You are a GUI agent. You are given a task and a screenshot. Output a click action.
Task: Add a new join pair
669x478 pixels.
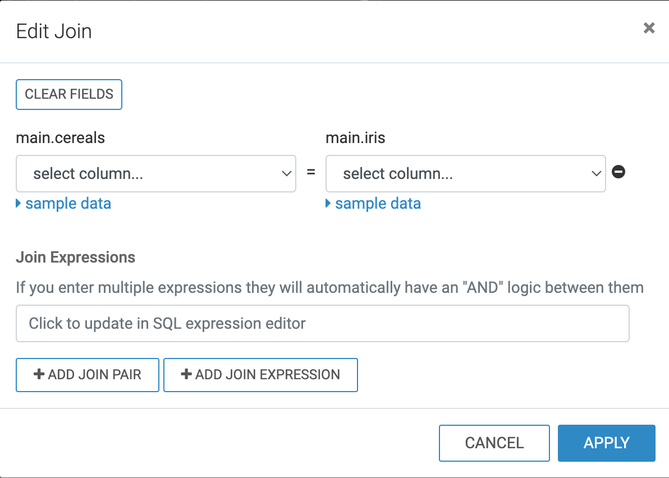point(88,375)
